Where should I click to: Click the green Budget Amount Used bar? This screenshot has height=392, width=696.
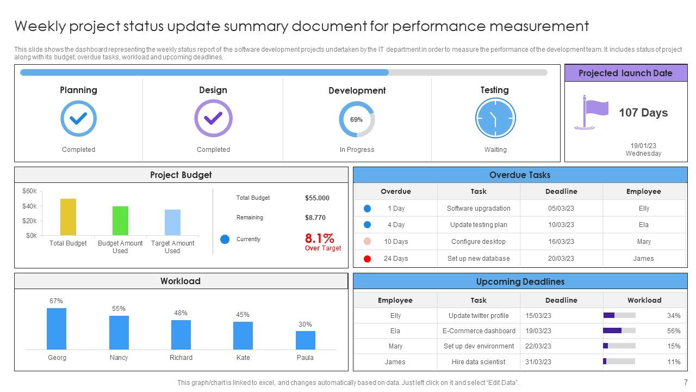120,220
